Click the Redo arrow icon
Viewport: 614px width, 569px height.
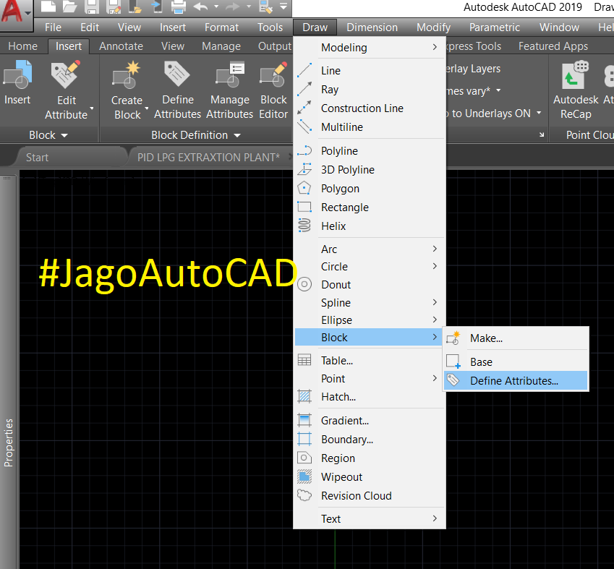233,7
